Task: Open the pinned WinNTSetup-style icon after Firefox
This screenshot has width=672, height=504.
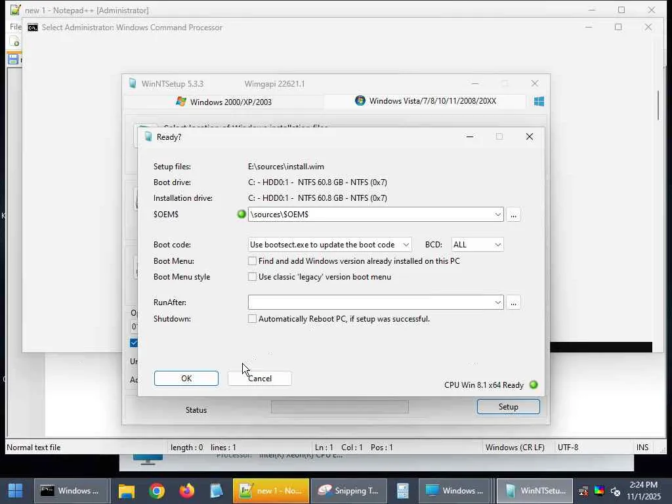Action: (x=217, y=491)
